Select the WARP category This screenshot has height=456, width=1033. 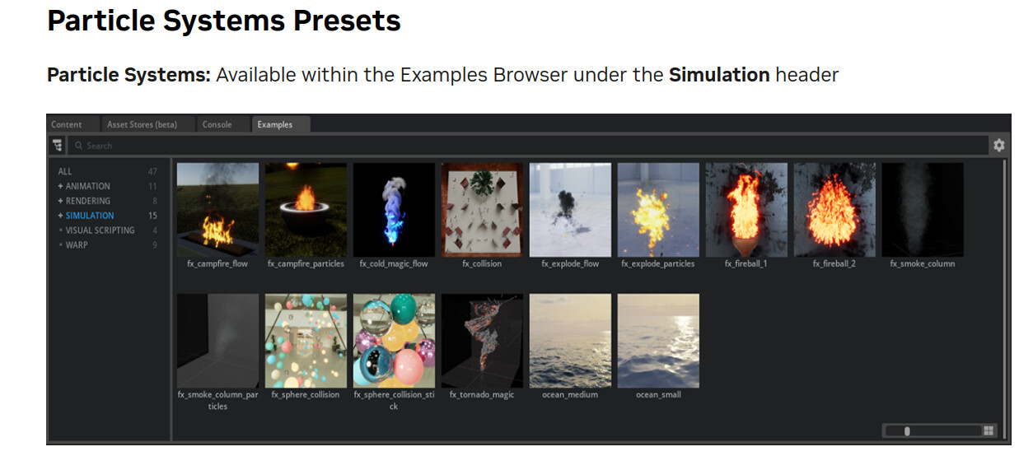[x=77, y=245]
